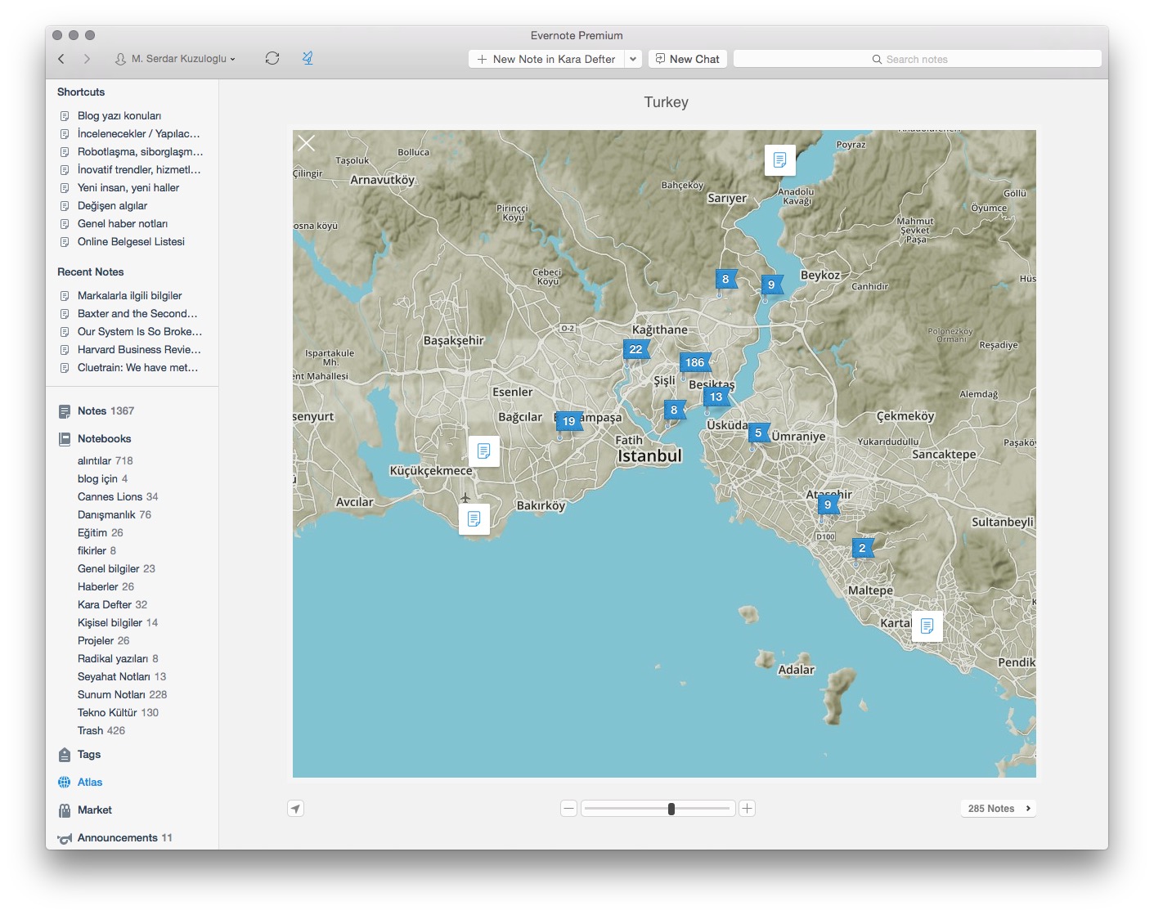Select the Danışmanlık notebook
1154x915 pixels.
(115, 515)
